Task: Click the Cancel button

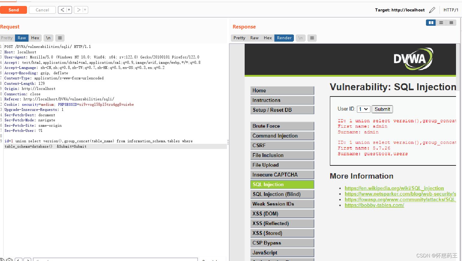Action: (x=42, y=10)
